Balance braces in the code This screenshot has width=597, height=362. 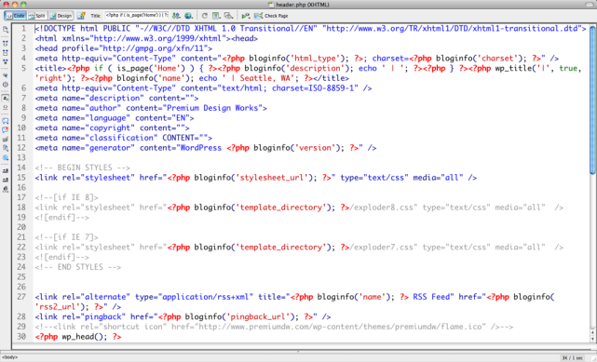[x=6, y=85]
